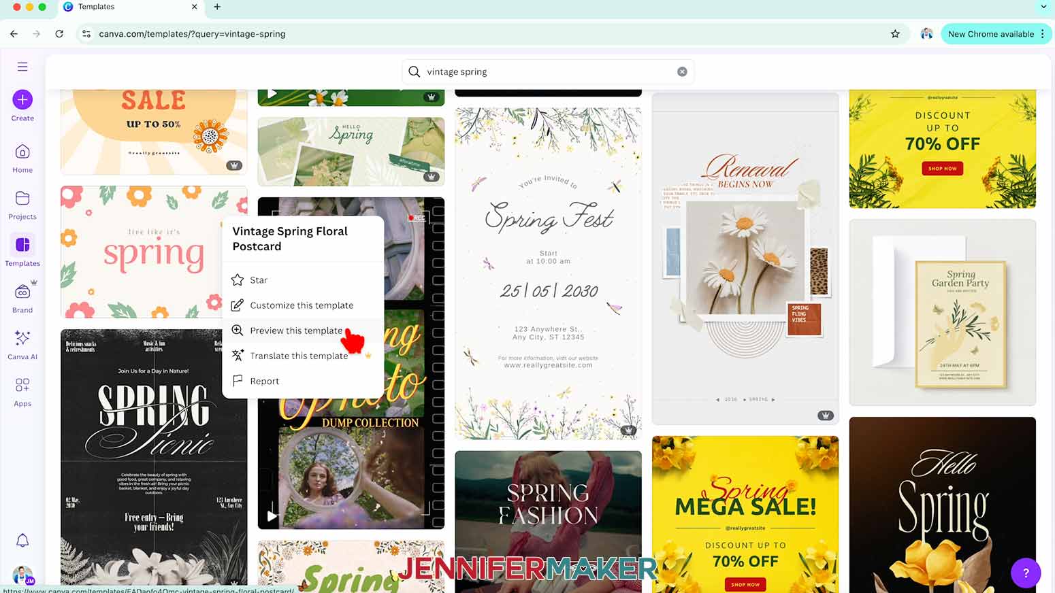
Task: Open the hamburger menu in Canva sidebar
Action: pos(22,67)
